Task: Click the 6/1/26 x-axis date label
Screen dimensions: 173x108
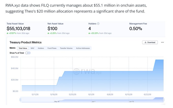Action: click(x=91, y=95)
